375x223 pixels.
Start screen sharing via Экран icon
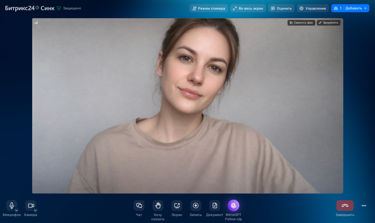click(177, 205)
